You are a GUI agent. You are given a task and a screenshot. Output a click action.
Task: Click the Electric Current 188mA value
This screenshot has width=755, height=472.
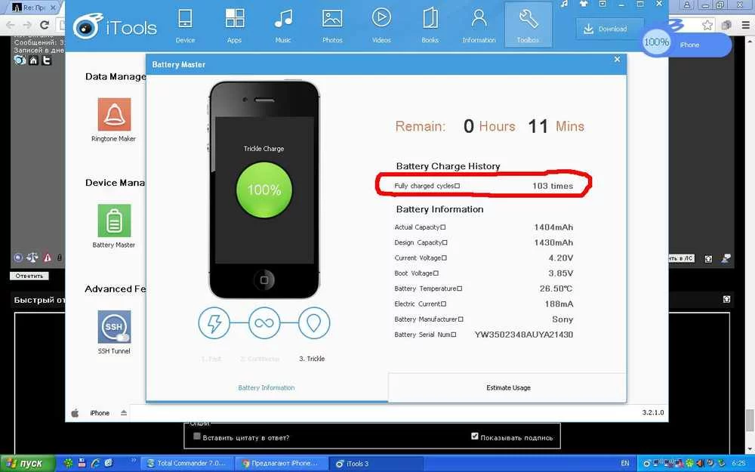pos(559,304)
